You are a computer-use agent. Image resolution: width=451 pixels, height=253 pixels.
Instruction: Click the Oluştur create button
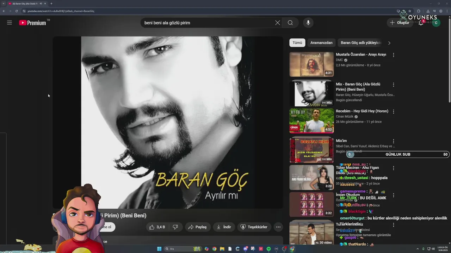coord(400,22)
